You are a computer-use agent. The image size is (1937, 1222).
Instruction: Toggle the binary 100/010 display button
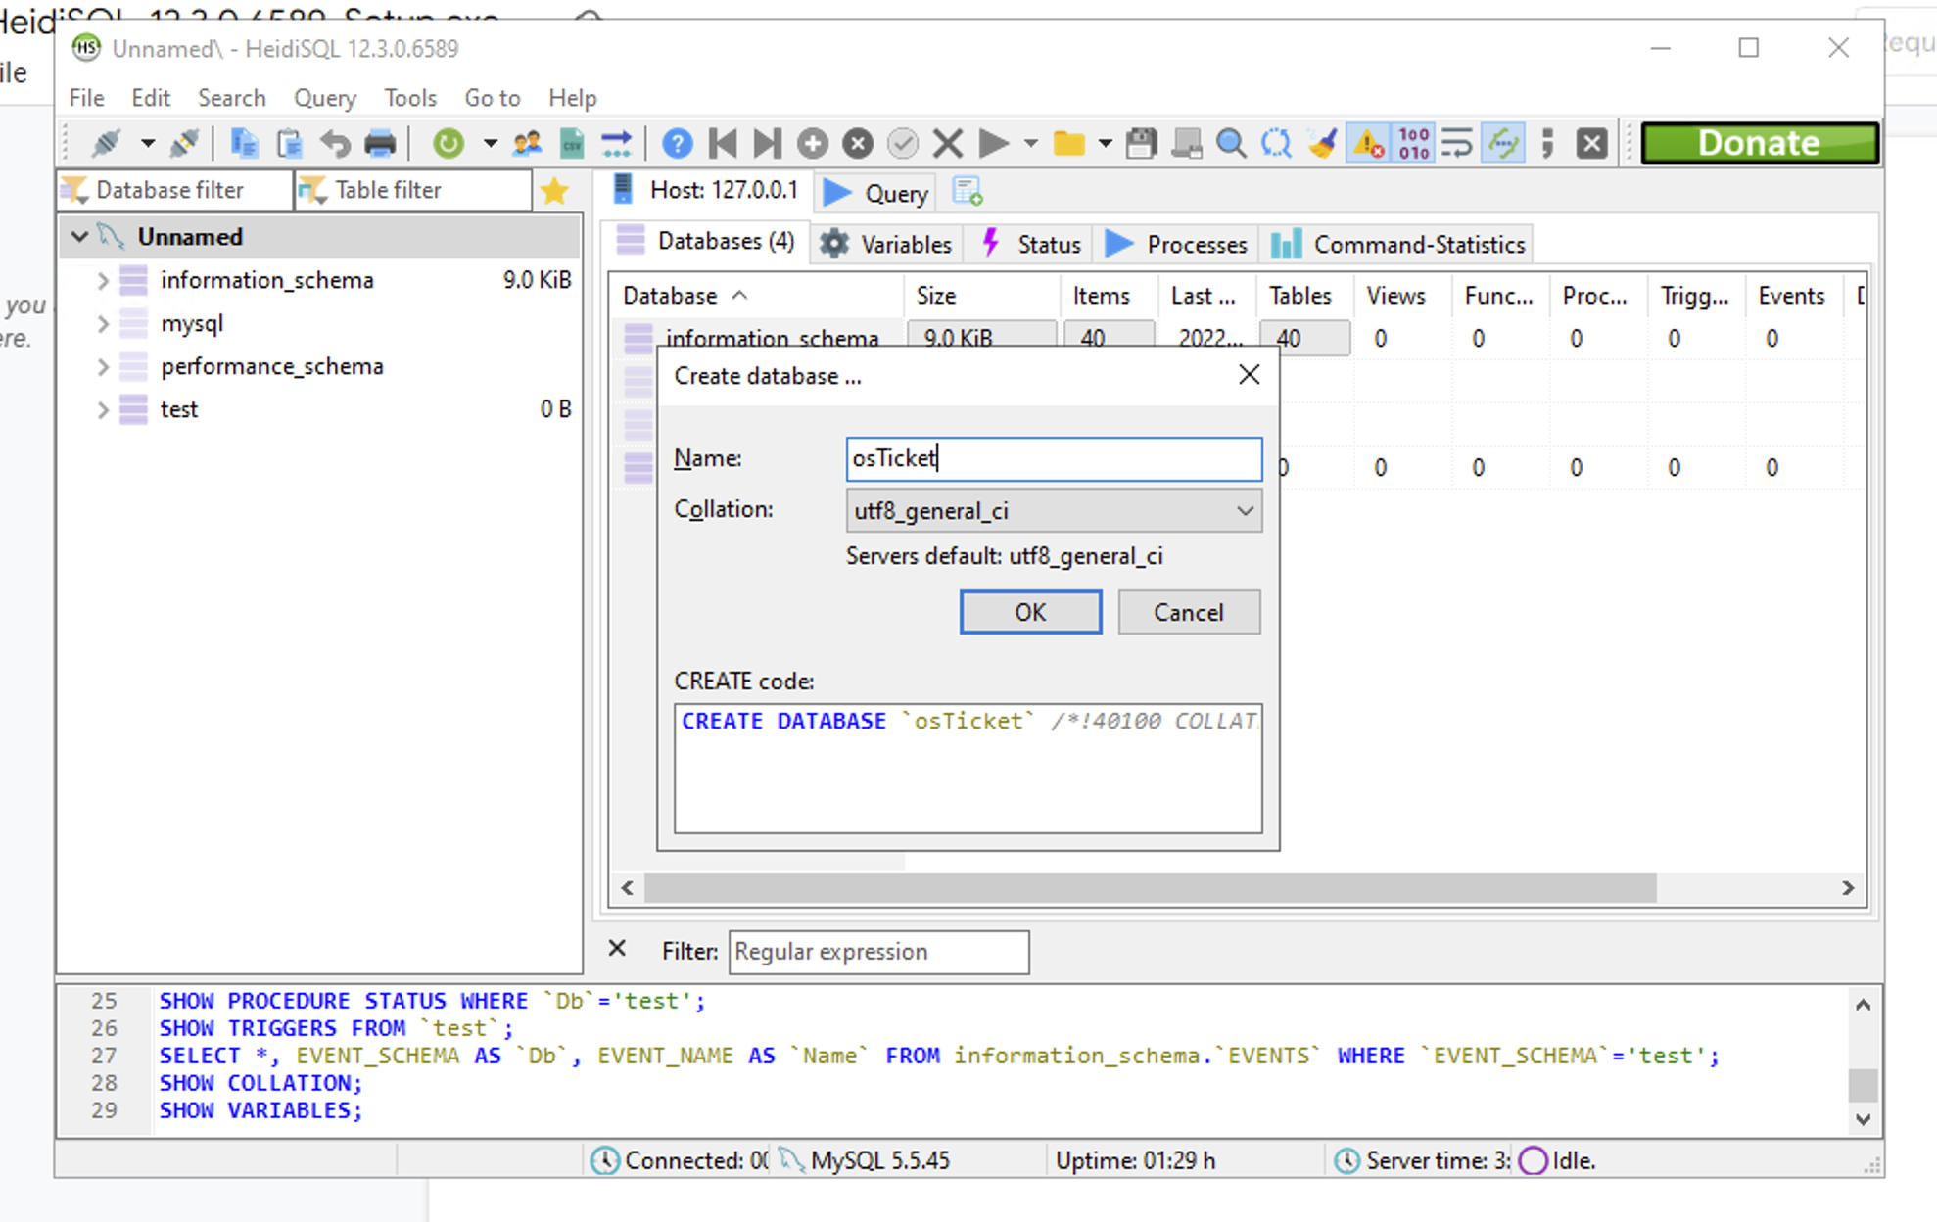pos(1413,143)
